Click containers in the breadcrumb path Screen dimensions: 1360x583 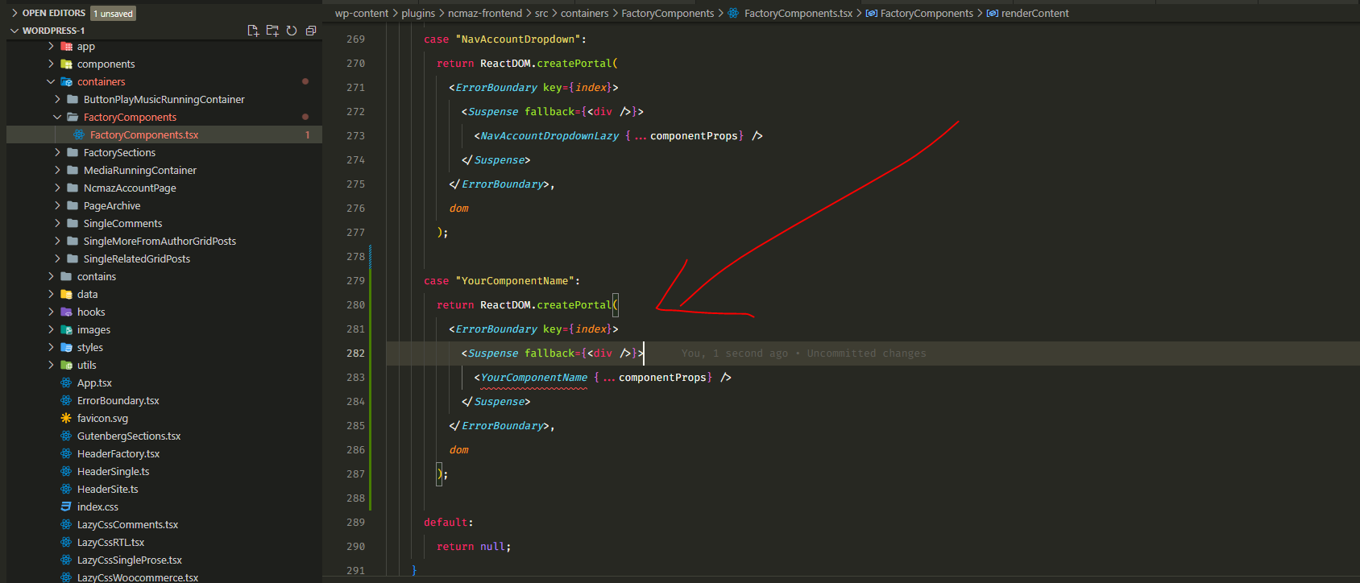pos(585,14)
